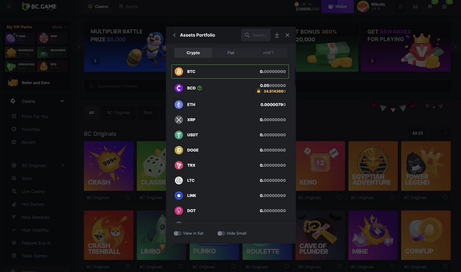Expand the BC Originals sidebar submenu
The height and width of the screenshot is (272, 461).
tap(62, 165)
